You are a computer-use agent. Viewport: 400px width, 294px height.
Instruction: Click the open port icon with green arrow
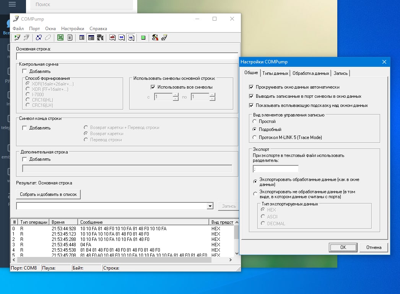(17, 37)
